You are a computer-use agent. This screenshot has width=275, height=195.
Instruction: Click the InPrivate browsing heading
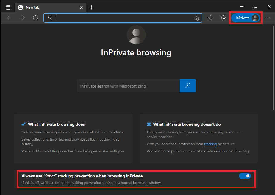[136, 53]
